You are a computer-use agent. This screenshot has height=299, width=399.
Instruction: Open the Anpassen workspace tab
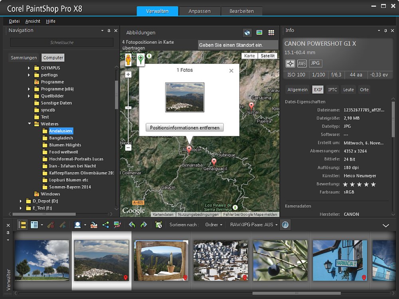pyautogui.click(x=199, y=11)
